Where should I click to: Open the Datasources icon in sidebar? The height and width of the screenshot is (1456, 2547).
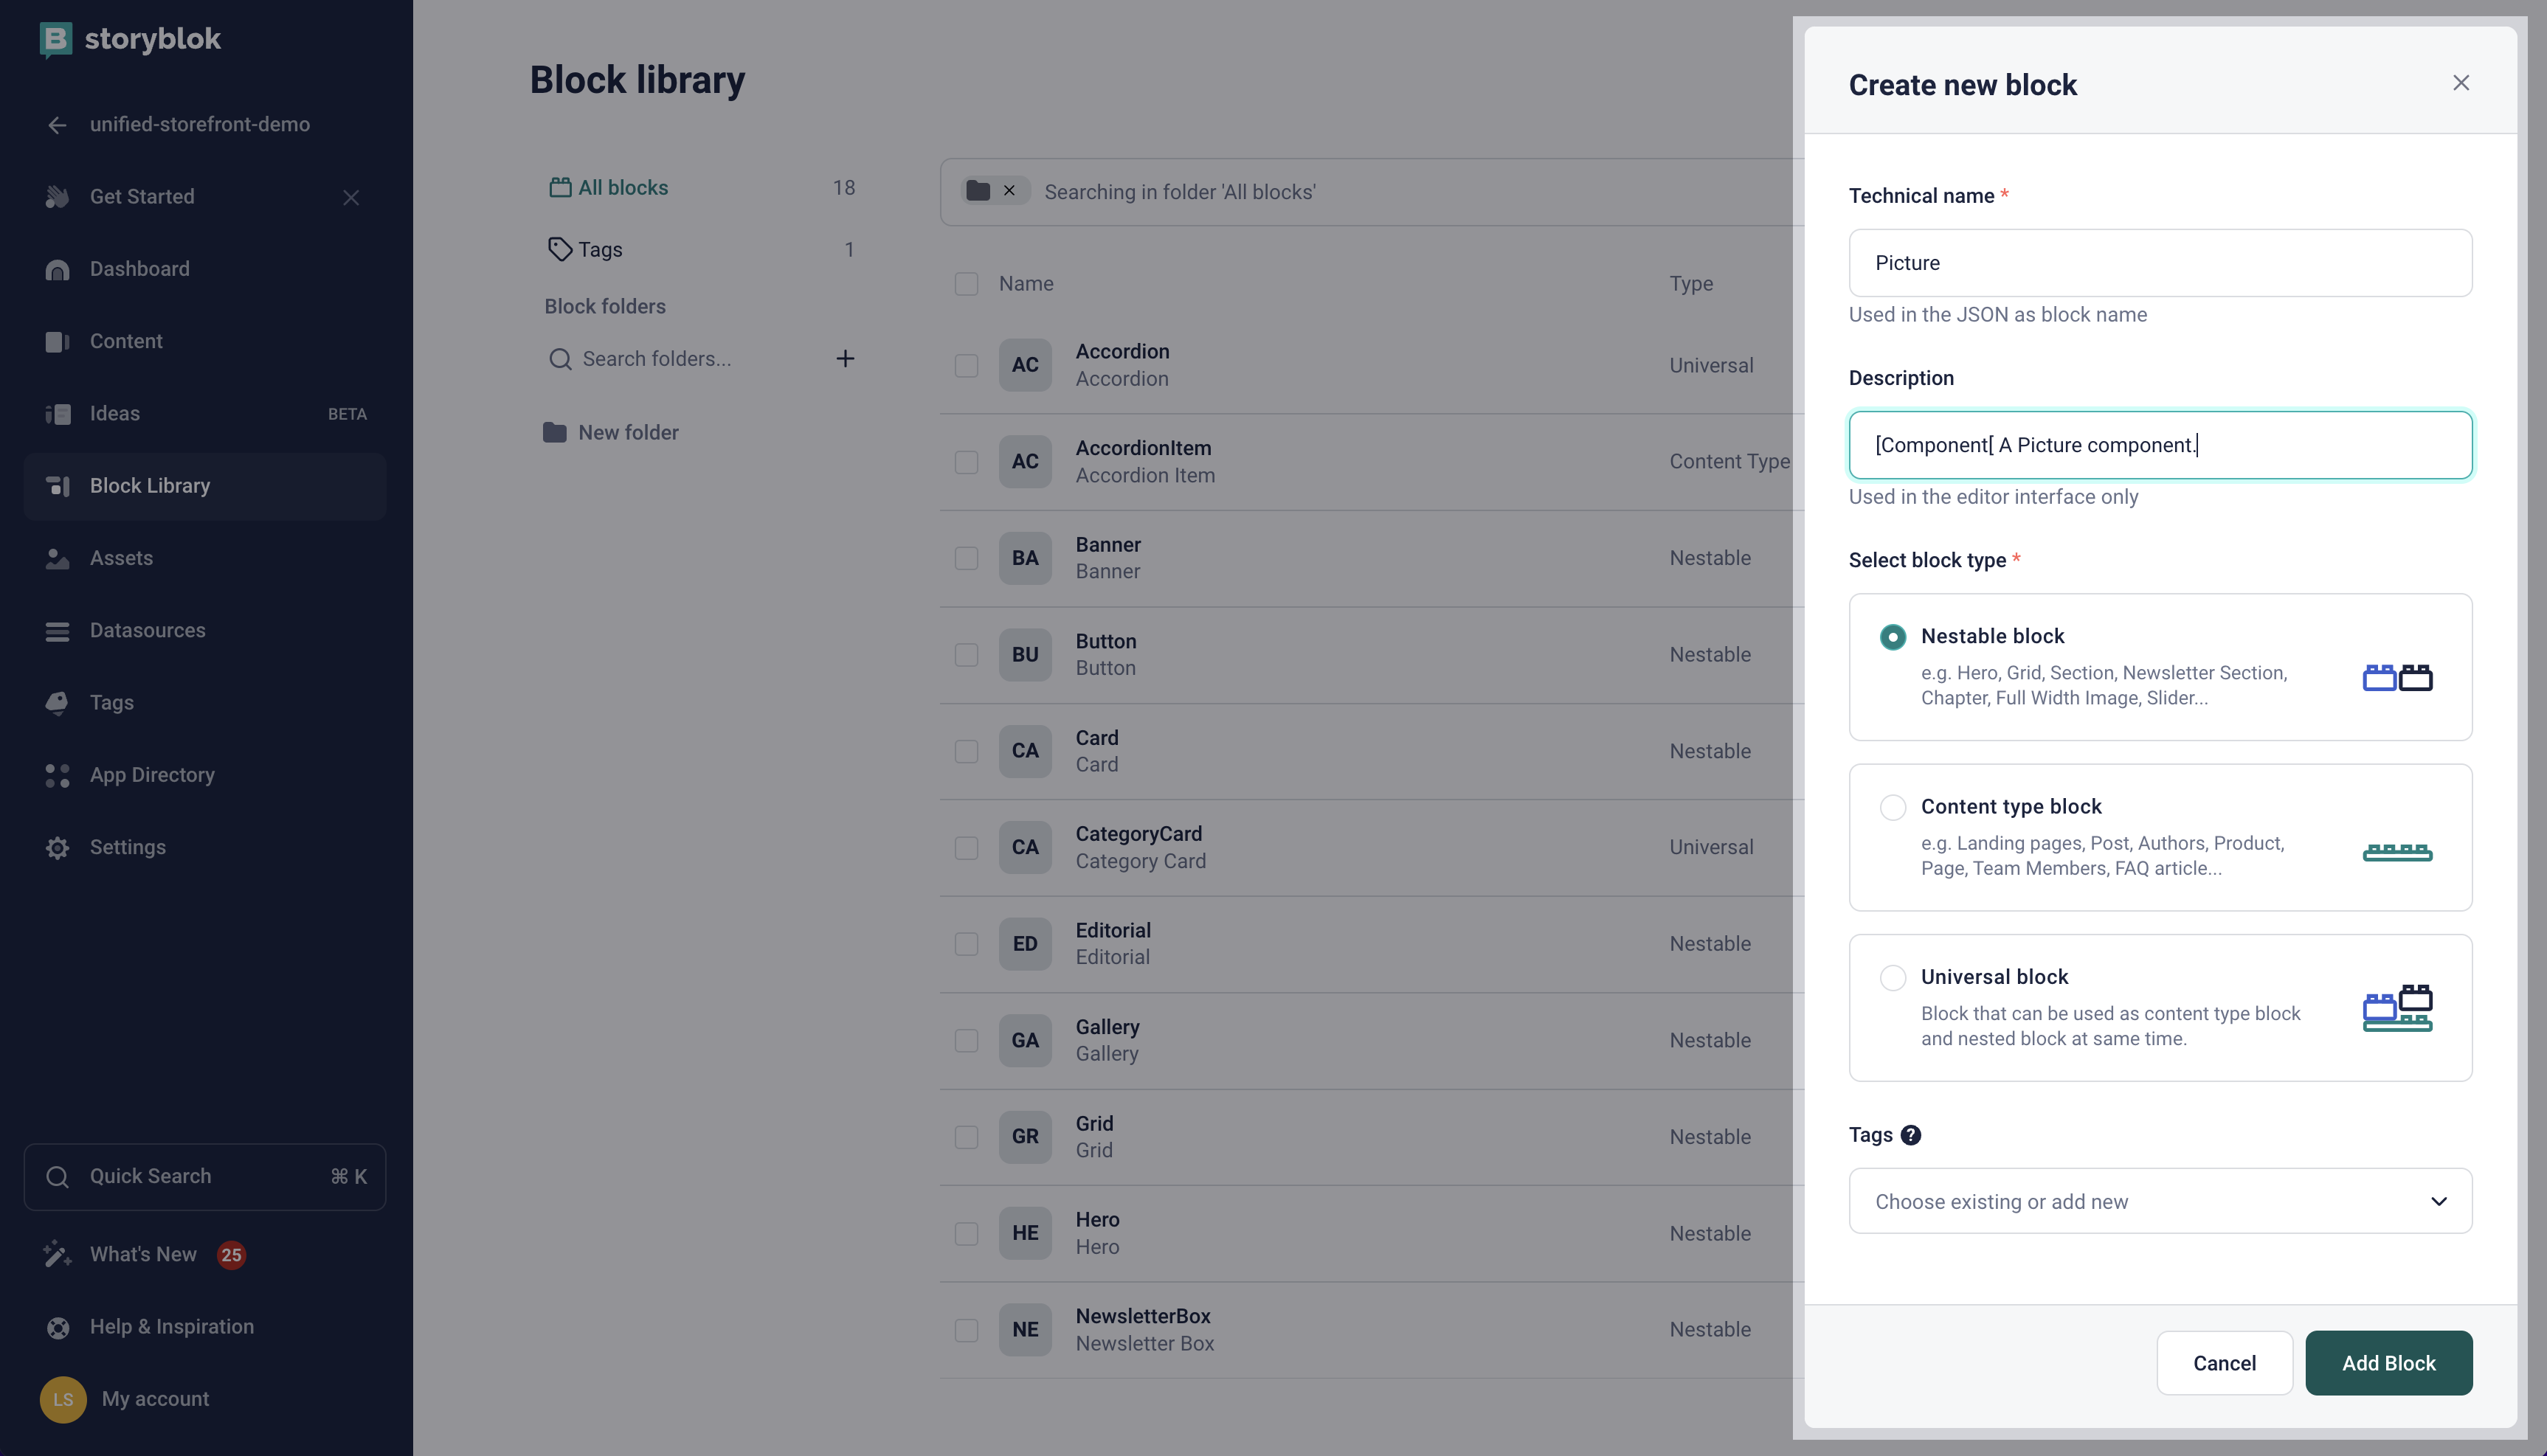[x=57, y=631]
